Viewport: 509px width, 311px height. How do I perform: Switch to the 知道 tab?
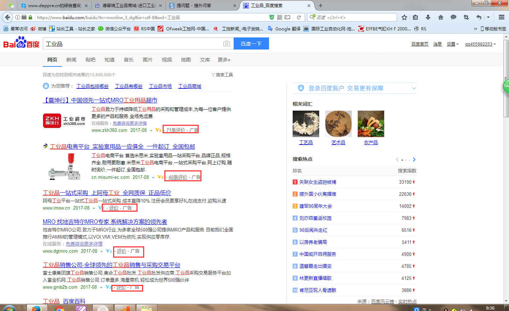point(110,60)
